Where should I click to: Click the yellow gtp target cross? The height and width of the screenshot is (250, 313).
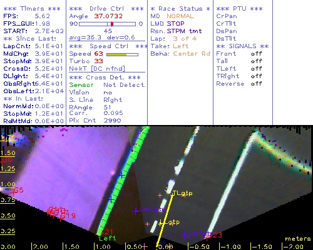[x=160, y=224]
